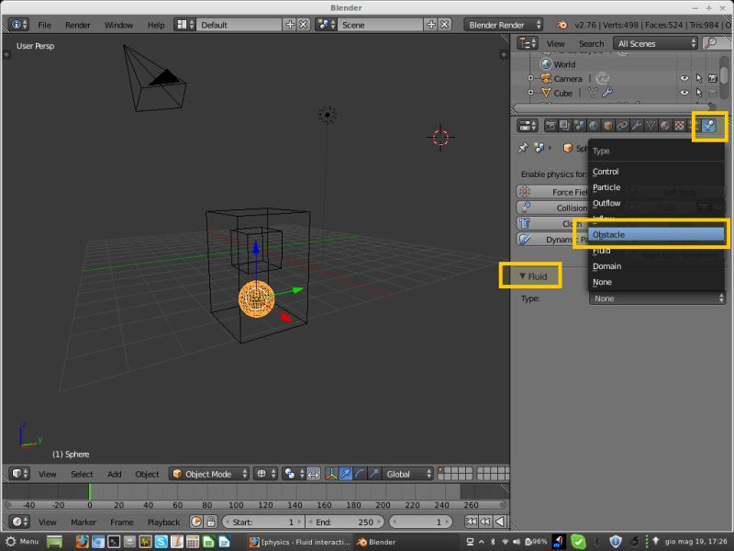Toggle Camera visibility eye in outliner
The width and height of the screenshot is (734, 551).
pos(684,78)
